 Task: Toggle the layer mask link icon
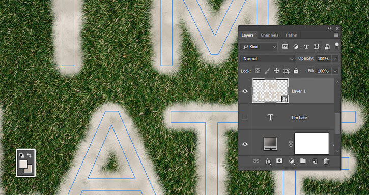(291, 144)
